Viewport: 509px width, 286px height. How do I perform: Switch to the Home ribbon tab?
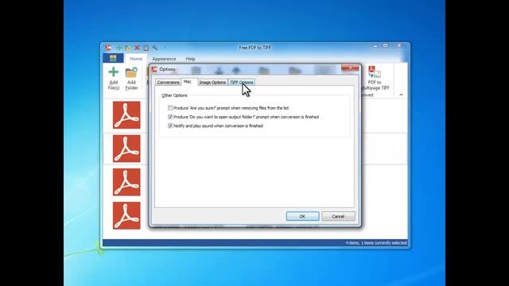[136, 59]
